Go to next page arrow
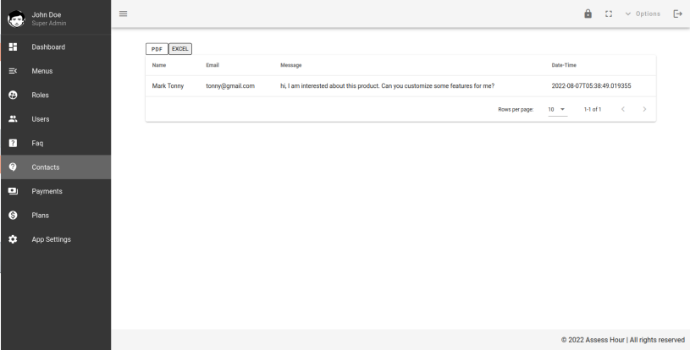Screen dimensions: 690x350 644,109
